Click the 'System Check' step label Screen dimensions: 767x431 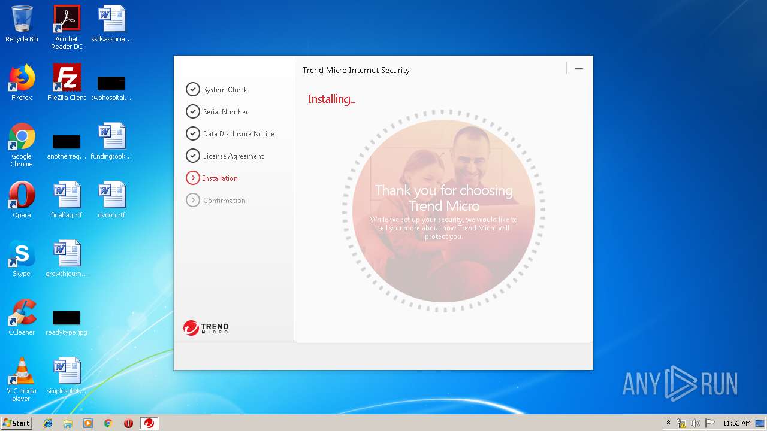225,90
